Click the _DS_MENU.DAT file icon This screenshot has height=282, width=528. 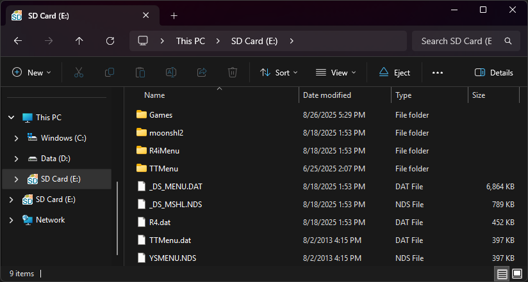[142, 186]
